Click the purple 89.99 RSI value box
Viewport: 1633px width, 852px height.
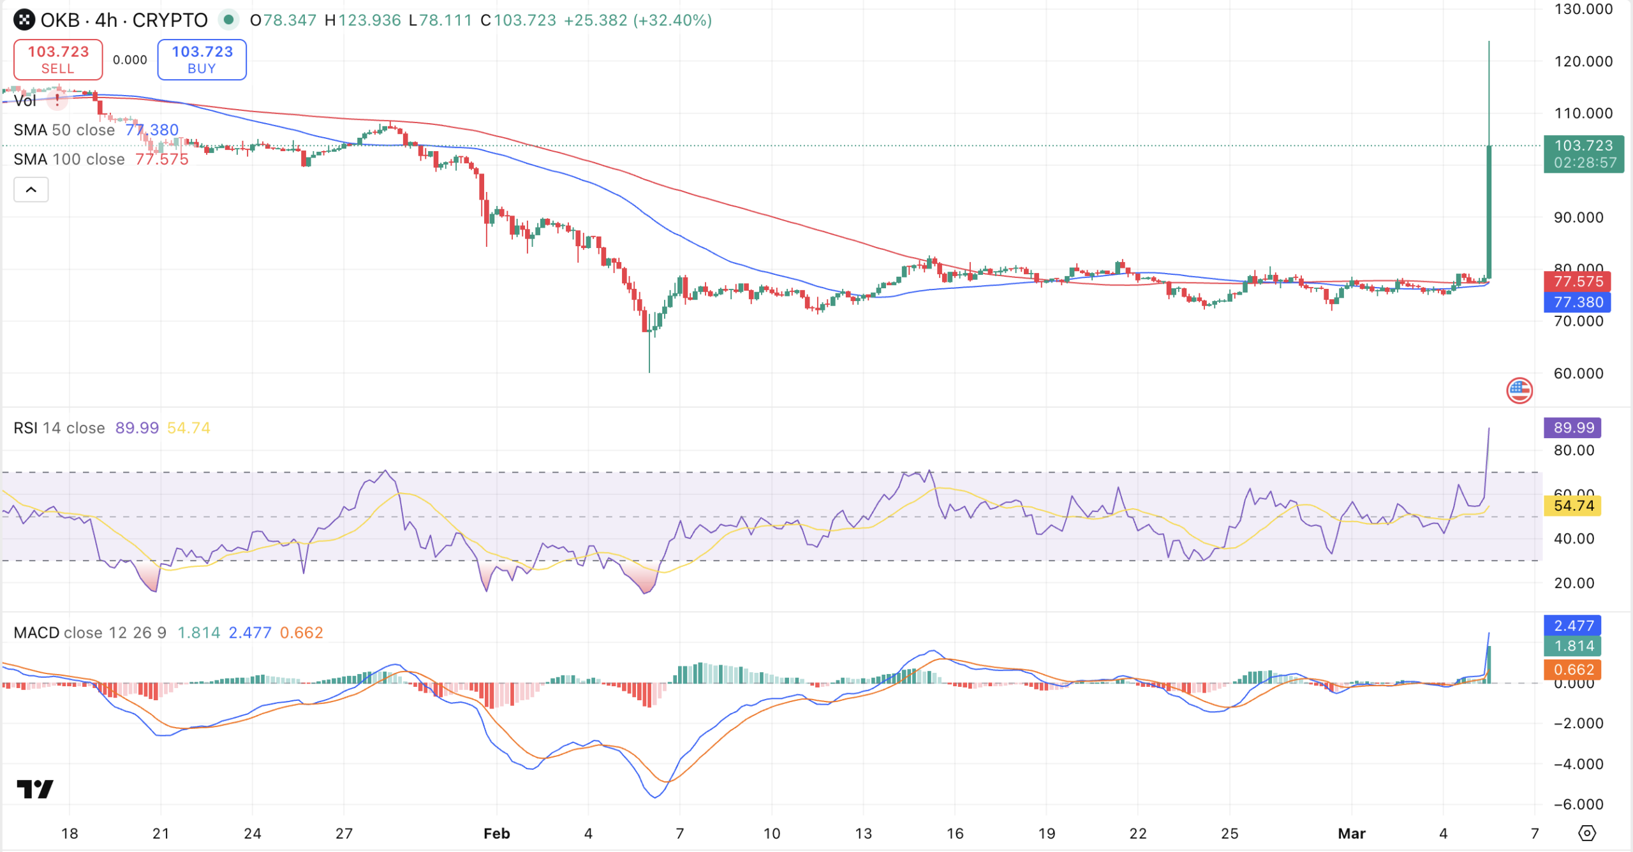[x=1574, y=428]
